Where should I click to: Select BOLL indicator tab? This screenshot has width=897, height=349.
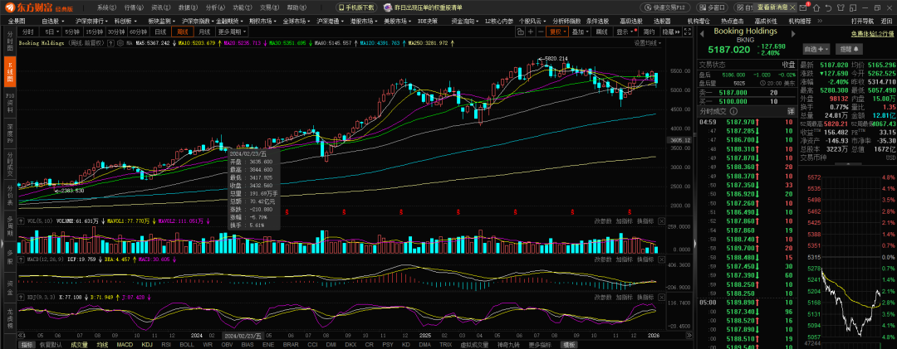[187, 344]
